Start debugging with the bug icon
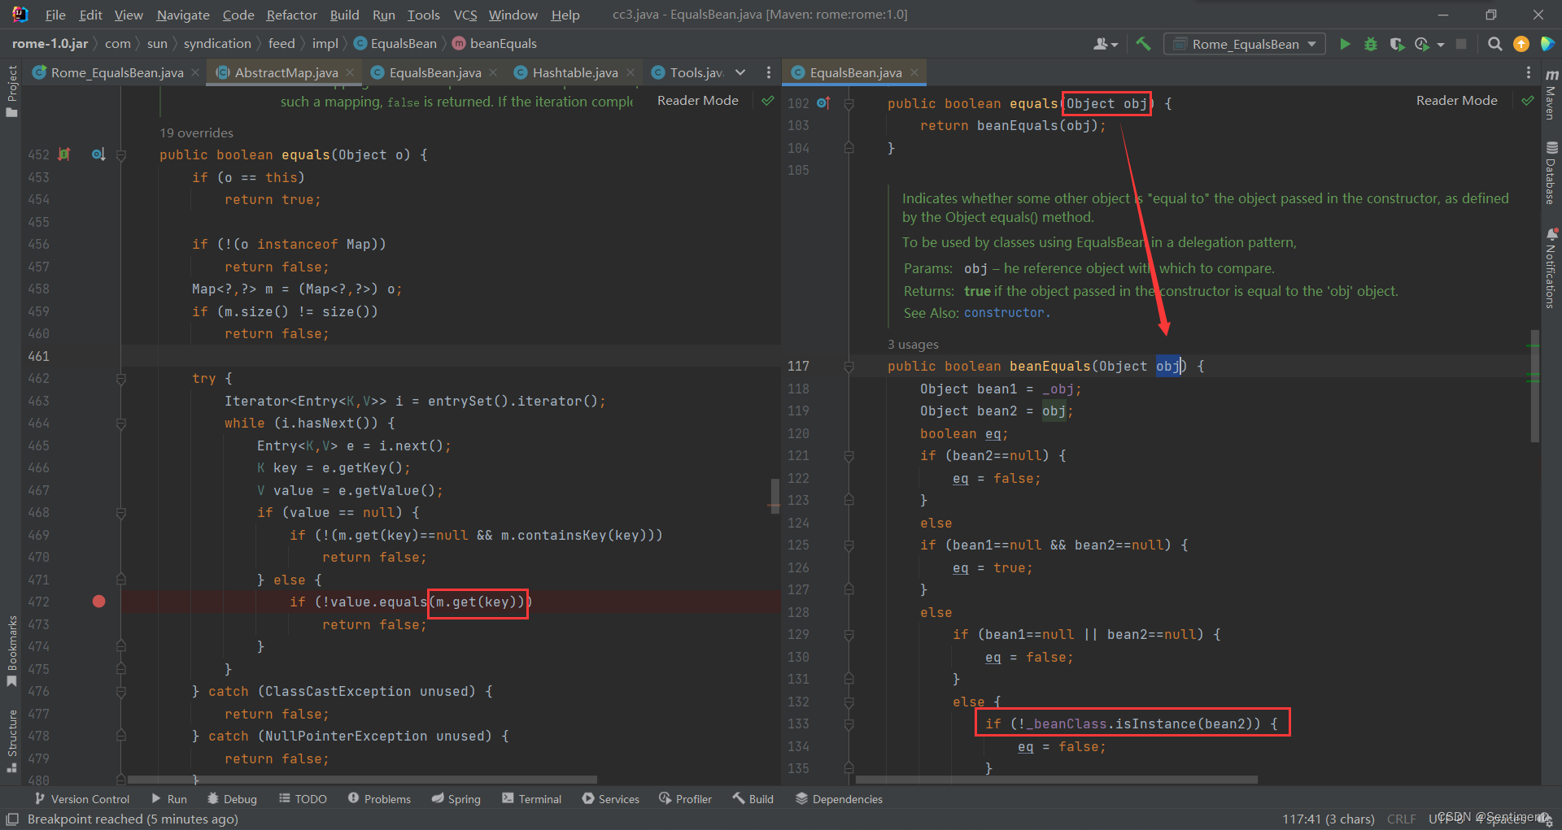1562x830 pixels. pos(1371,44)
